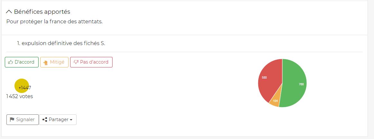Click the flag icon on Signaler

pyautogui.click(x=12, y=120)
